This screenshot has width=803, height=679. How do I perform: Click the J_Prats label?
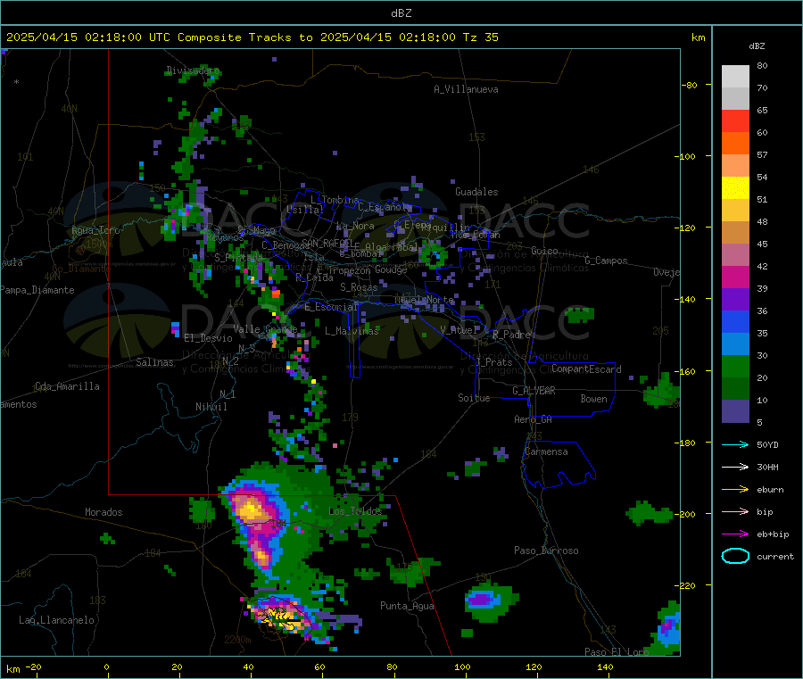click(x=494, y=362)
